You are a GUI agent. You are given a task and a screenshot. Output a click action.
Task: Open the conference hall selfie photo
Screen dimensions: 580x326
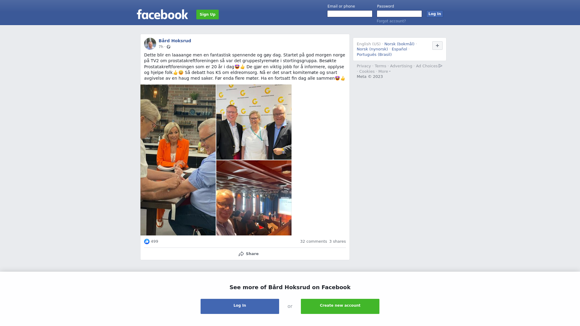point(254,198)
